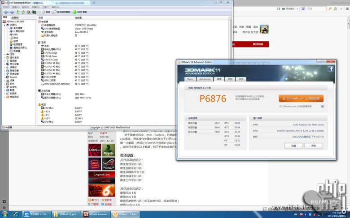The image size is (350, 218).
Task: Go back using AIDA64's blue left arrow
Action: (x=6, y=12)
